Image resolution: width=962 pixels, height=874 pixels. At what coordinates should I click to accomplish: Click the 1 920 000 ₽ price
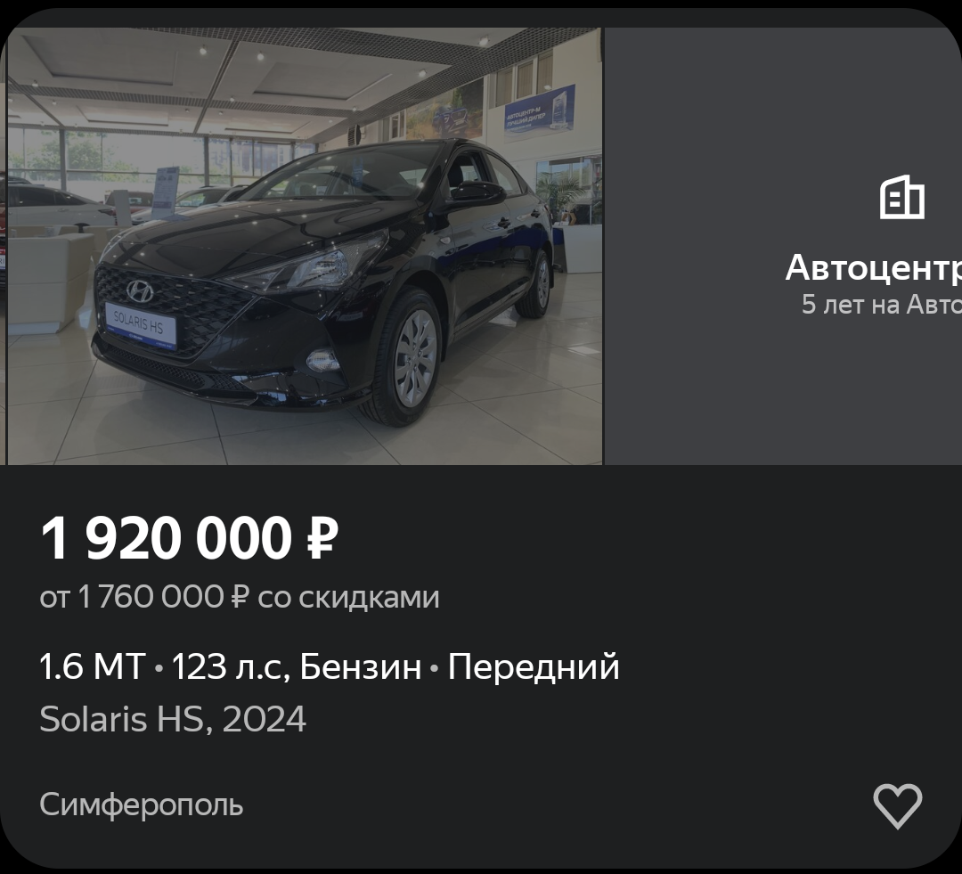click(x=189, y=538)
